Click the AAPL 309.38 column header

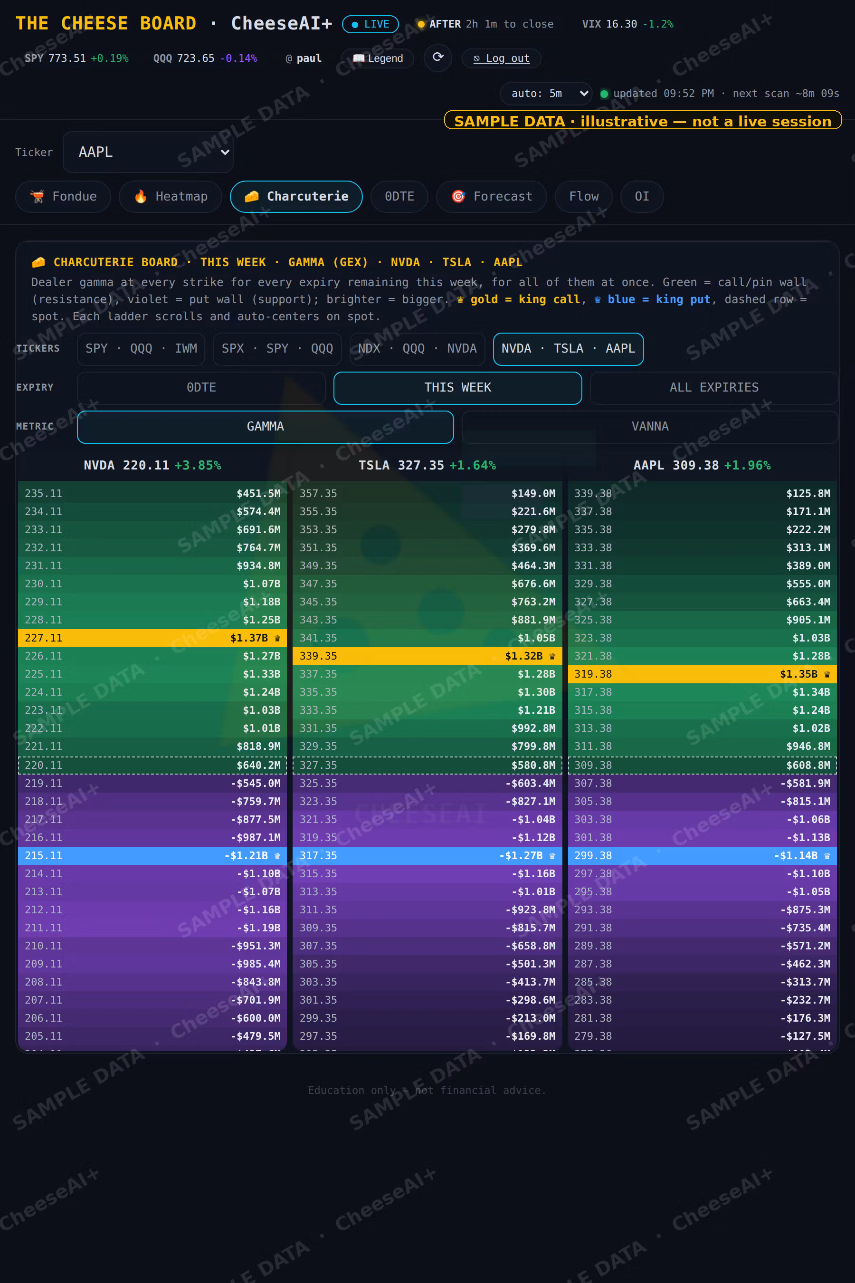click(x=702, y=465)
